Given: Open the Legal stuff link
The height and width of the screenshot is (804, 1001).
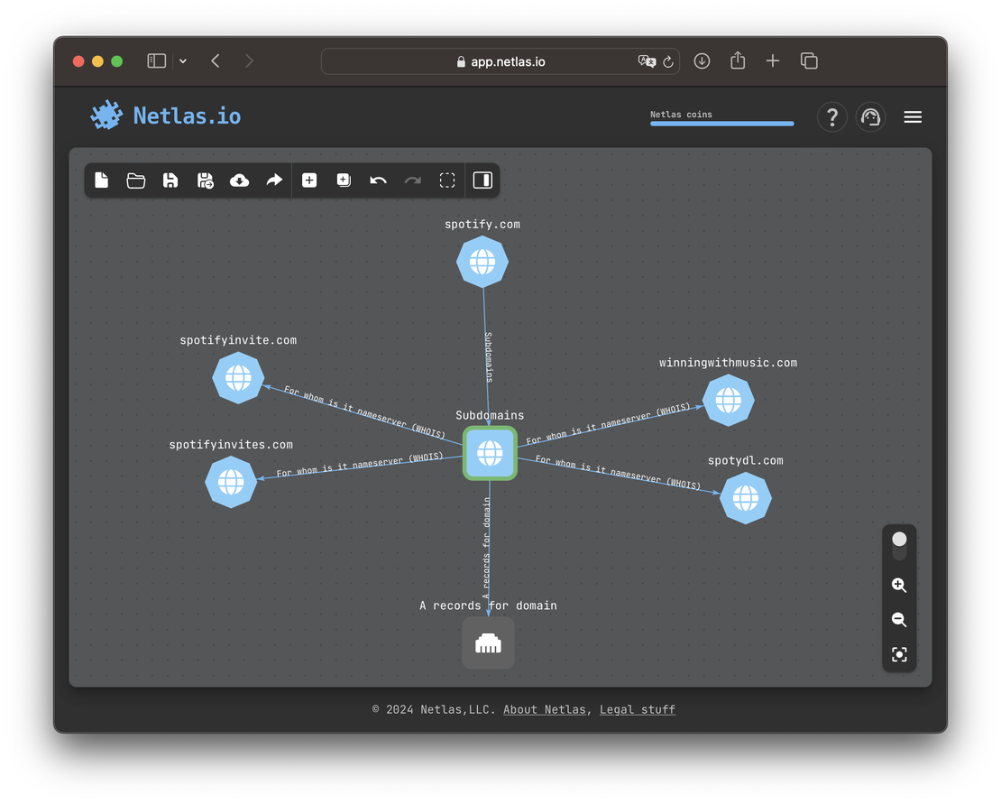Looking at the screenshot, I should [637, 709].
